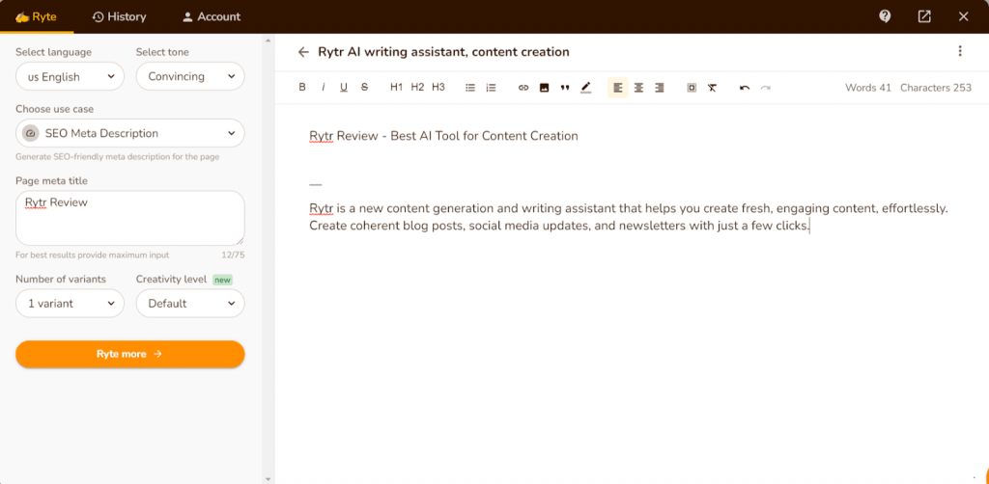Image resolution: width=989 pixels, height=484 pixels.
Task: Create a bulleted list
Action: pyautogui.click(x=470, y=88)
